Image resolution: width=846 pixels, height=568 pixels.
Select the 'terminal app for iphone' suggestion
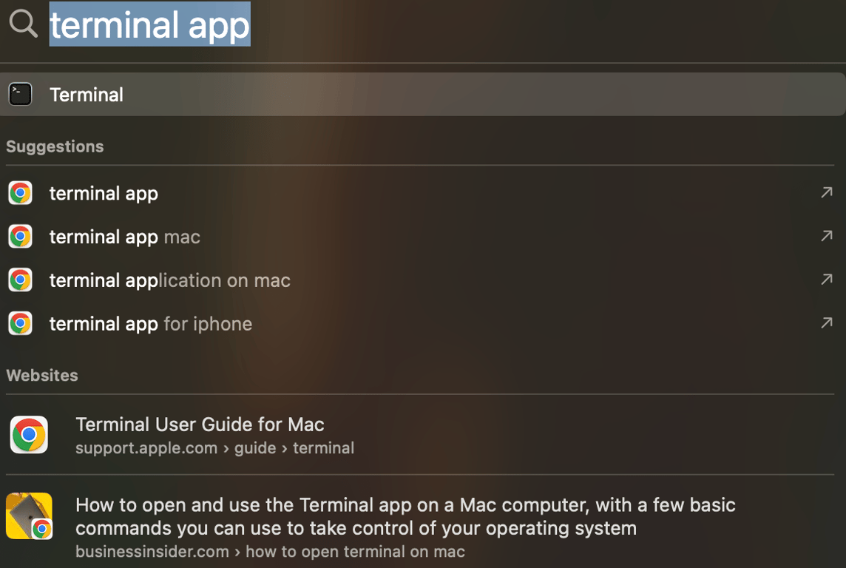click(150, 323)
